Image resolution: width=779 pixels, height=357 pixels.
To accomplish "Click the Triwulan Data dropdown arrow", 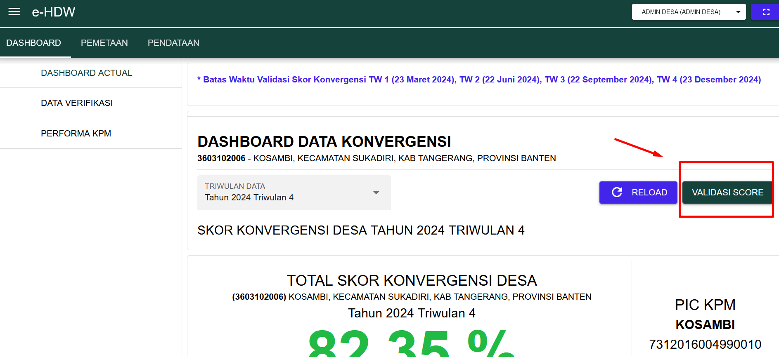I will (376, 193).
